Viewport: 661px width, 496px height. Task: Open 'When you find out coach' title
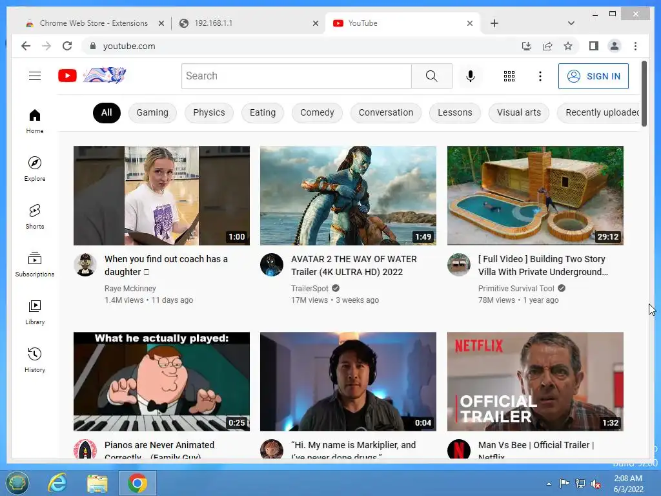(x=166, y=265)
